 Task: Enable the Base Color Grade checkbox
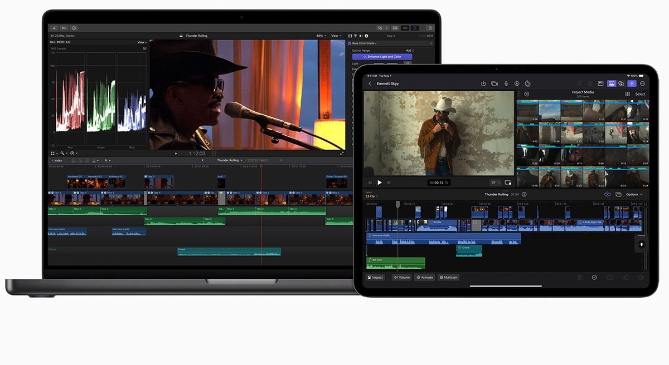pos(350,43)
